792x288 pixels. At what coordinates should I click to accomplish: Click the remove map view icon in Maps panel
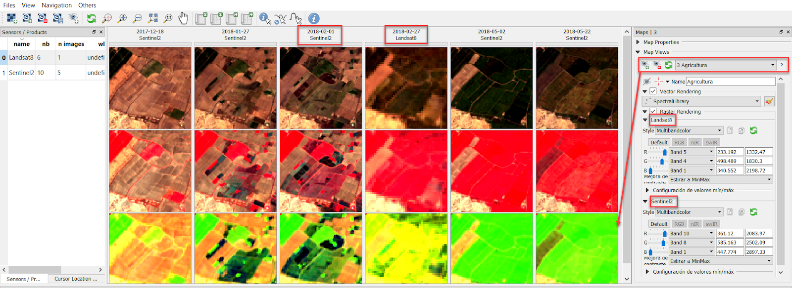pos(657,65)
